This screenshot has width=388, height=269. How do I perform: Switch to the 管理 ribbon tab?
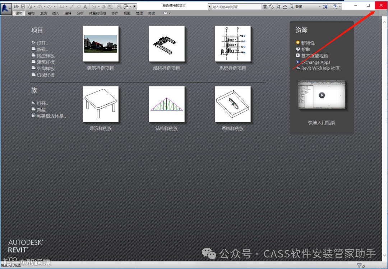click(139, 13)
